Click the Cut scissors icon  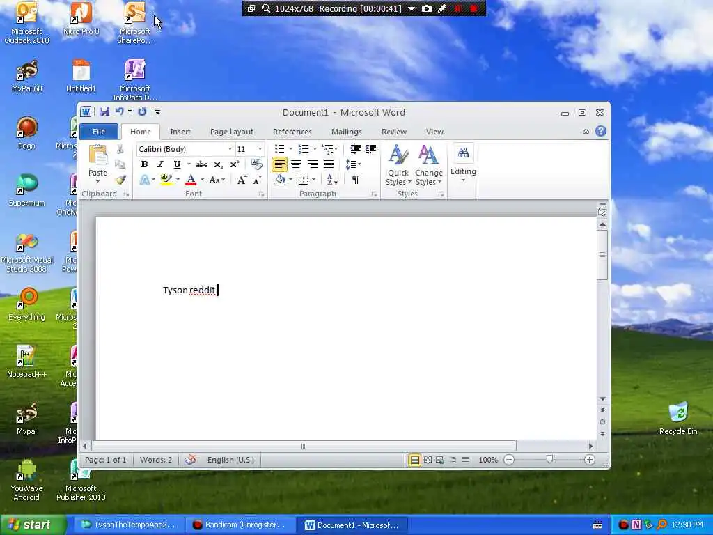(x=120, y=149)
